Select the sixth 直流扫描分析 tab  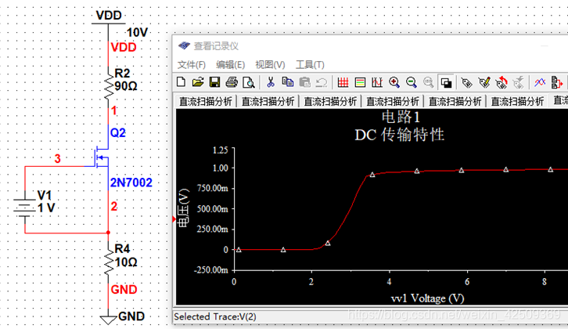[517, 102]
